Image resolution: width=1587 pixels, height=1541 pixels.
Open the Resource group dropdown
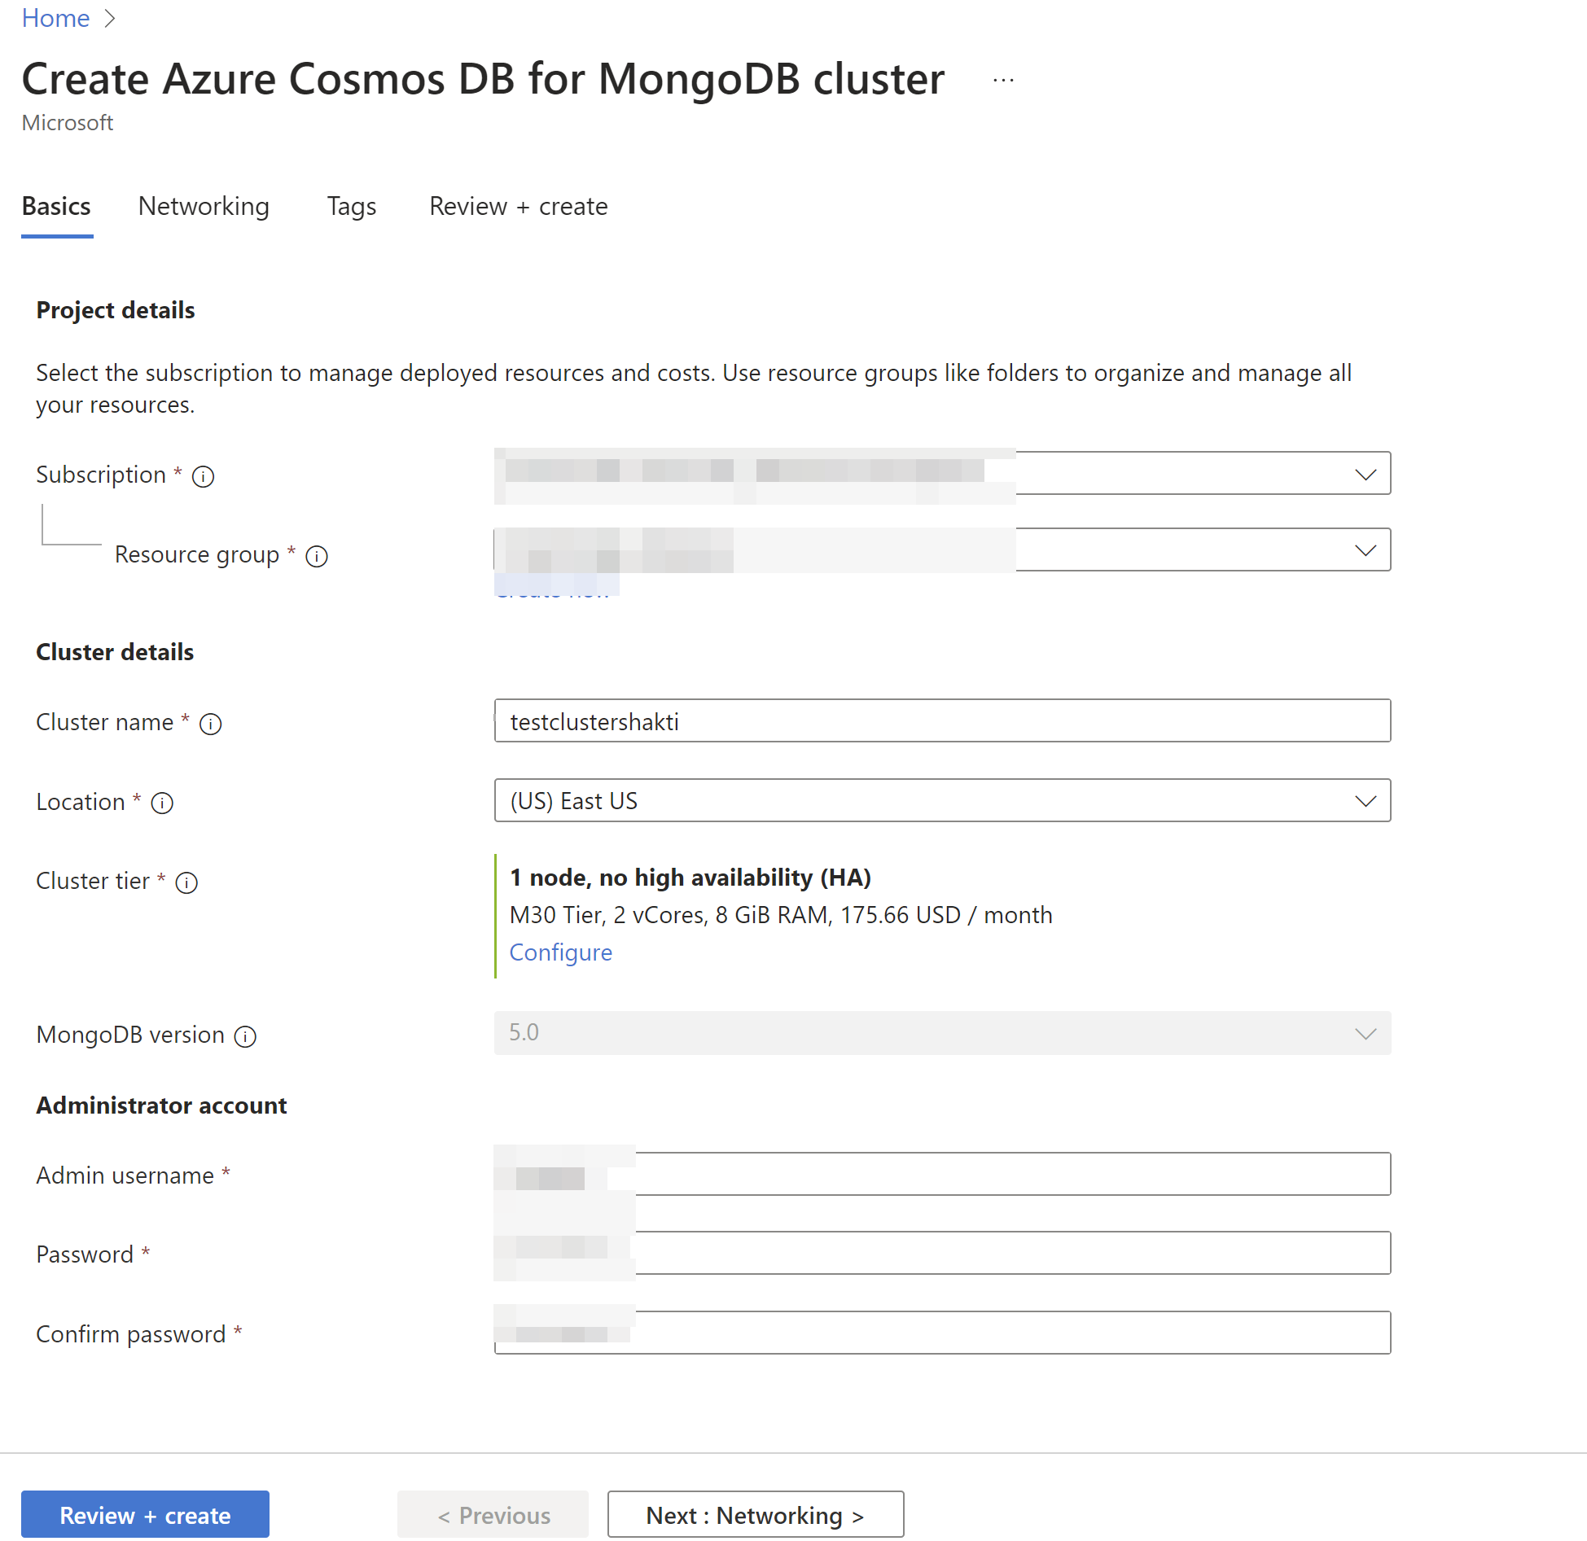click(942, 550)
